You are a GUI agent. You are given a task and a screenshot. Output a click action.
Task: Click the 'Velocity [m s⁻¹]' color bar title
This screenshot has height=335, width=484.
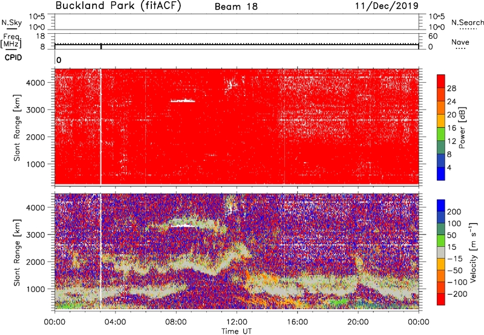pos(473,252)
